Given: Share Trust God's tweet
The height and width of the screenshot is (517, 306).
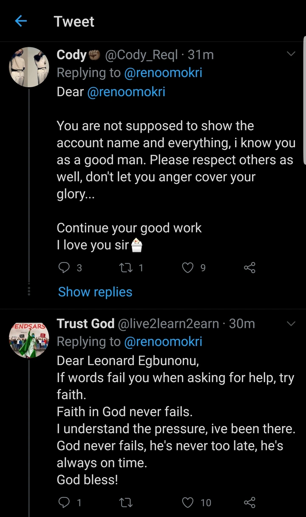Looking at the screenshot, I should 249,503.
